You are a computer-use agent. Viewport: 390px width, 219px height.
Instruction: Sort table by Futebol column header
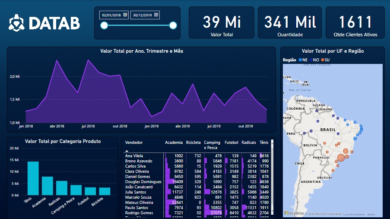pyautogui.click(x=231, y=142)
